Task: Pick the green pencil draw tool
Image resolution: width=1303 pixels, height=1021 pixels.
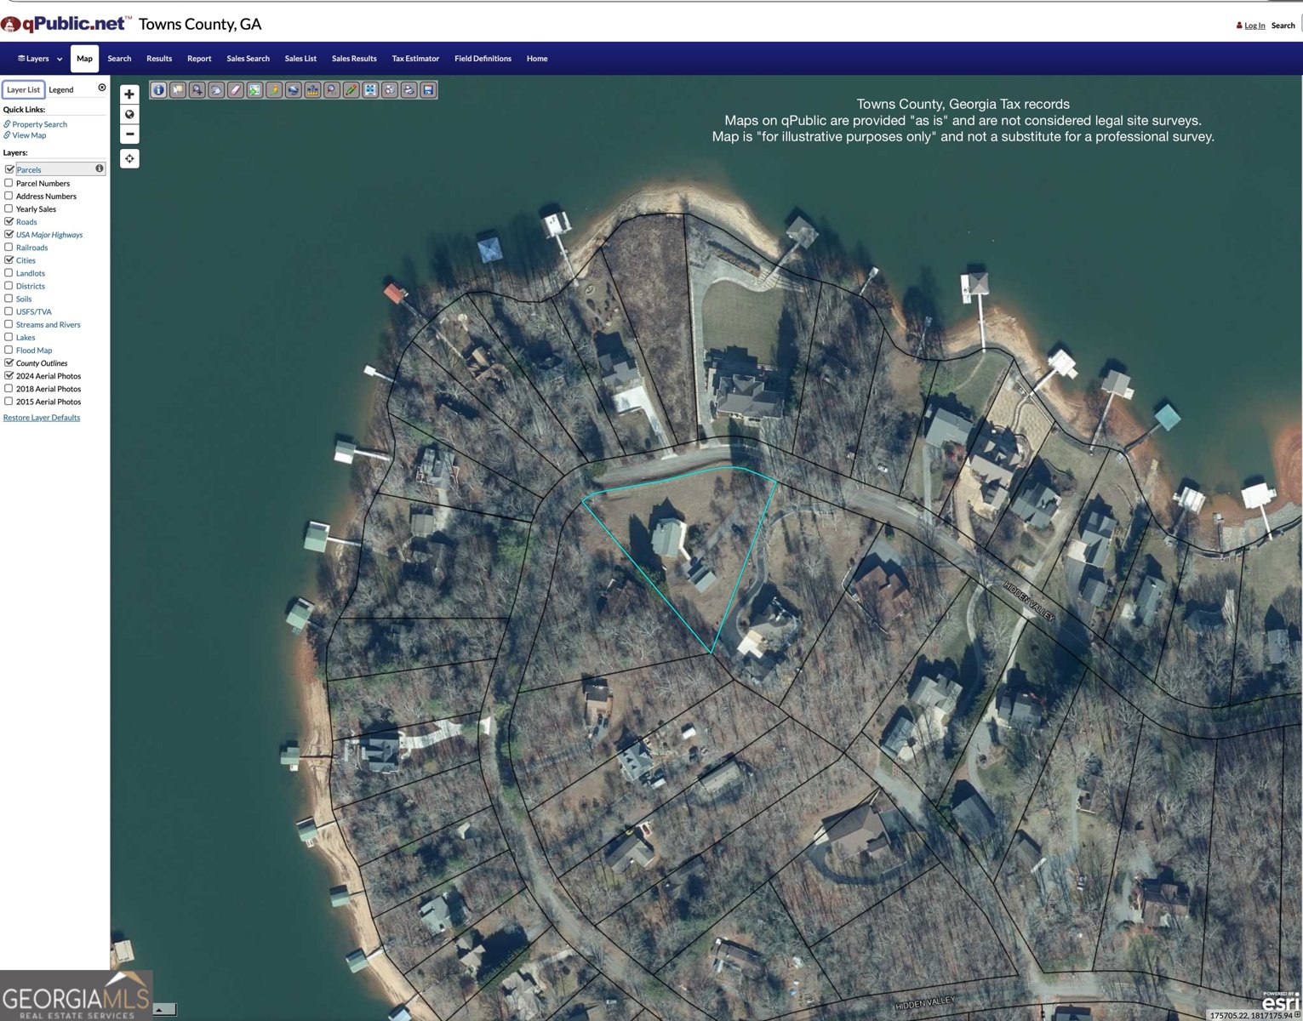Action: click(x=351, y=90)
